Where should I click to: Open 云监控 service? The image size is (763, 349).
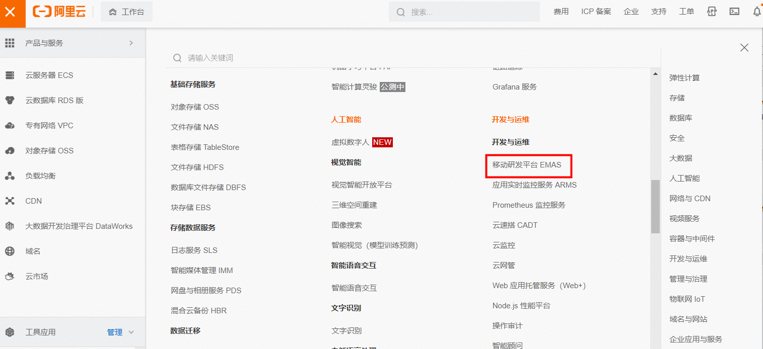tap(504, 245)
